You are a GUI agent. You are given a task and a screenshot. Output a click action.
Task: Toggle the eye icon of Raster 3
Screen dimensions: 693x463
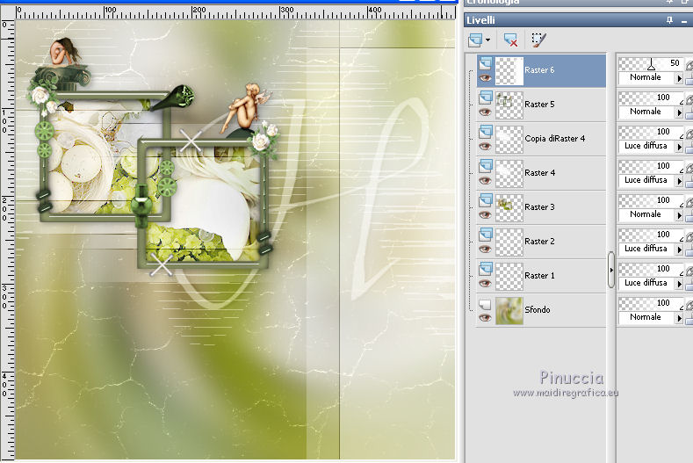click(x=486, y=215)
